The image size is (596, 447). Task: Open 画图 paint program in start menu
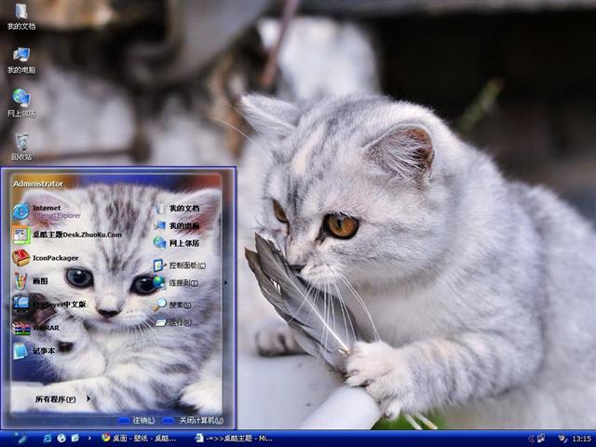[x=31, y=281]
